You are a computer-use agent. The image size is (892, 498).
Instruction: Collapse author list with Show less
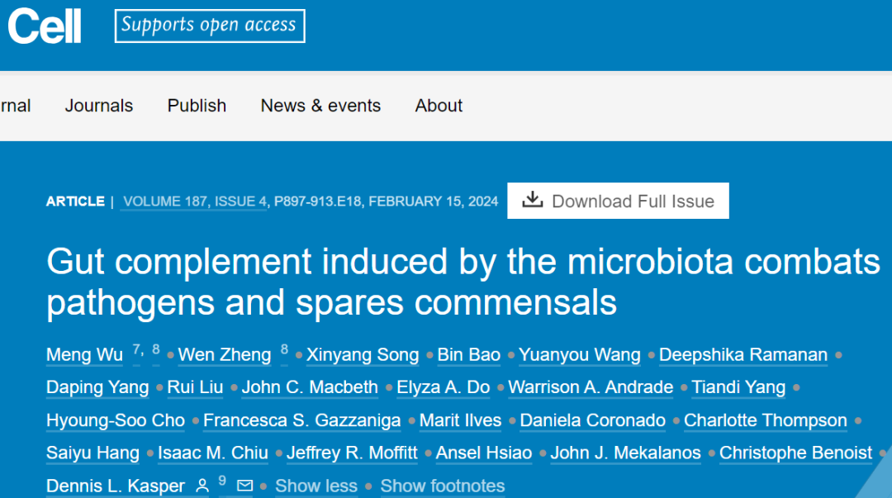click(316, 486)
